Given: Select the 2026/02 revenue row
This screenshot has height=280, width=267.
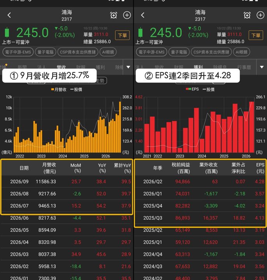Looking at the screenshot, I should pos(67,266).
